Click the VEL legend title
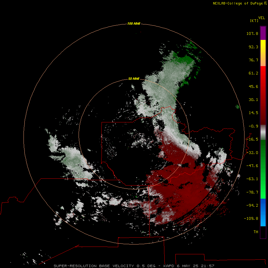This screenshot has width=268, height=268. [x=261, y=18]
